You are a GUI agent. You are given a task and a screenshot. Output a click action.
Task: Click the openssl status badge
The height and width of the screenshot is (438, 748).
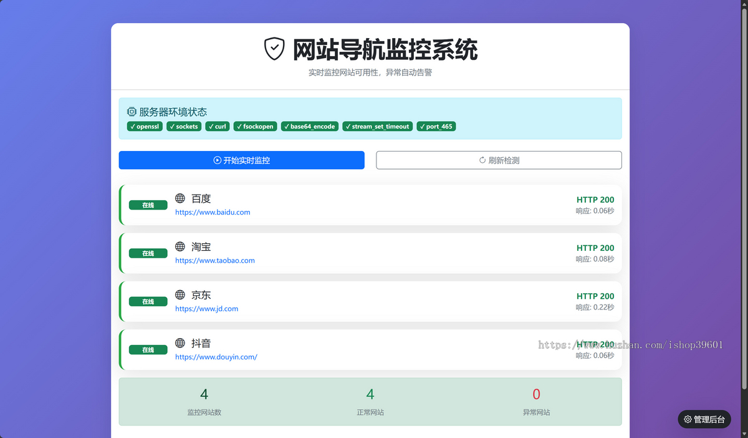tap(144, 126)
